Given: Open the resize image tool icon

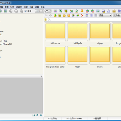Looking at the screenshot, I should pos(61,11).
